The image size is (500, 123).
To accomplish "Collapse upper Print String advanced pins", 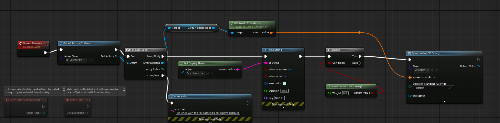I will 283,108.
